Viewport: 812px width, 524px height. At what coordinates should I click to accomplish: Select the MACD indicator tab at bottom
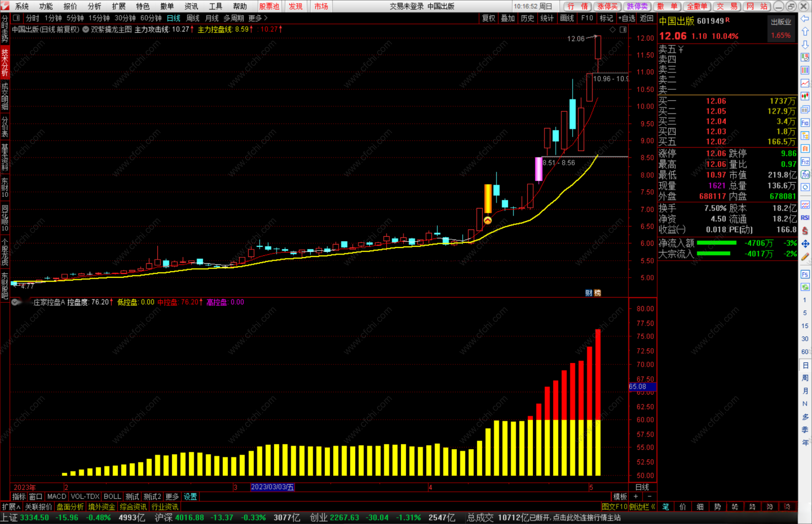pos(56,496)
